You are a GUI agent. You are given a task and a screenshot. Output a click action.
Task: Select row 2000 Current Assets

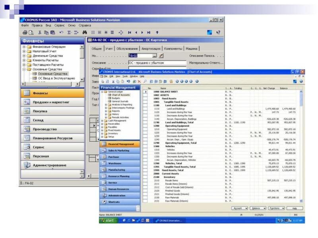(x=222, y=174)
